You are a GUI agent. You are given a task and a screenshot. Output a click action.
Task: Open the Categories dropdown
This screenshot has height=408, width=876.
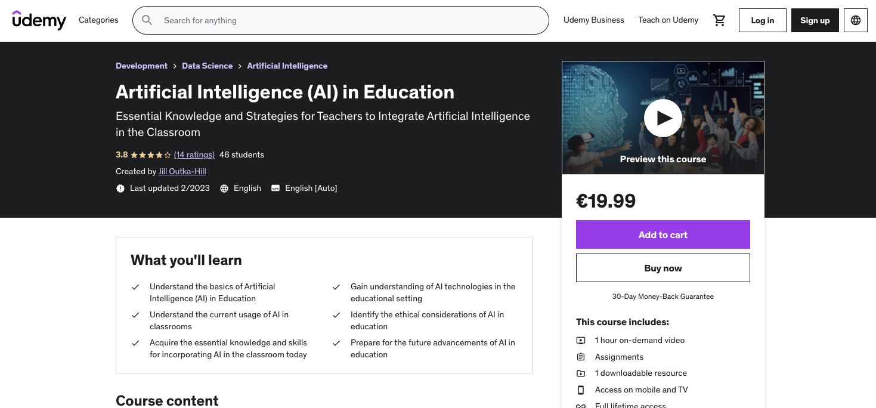click(x=98, y=20)
